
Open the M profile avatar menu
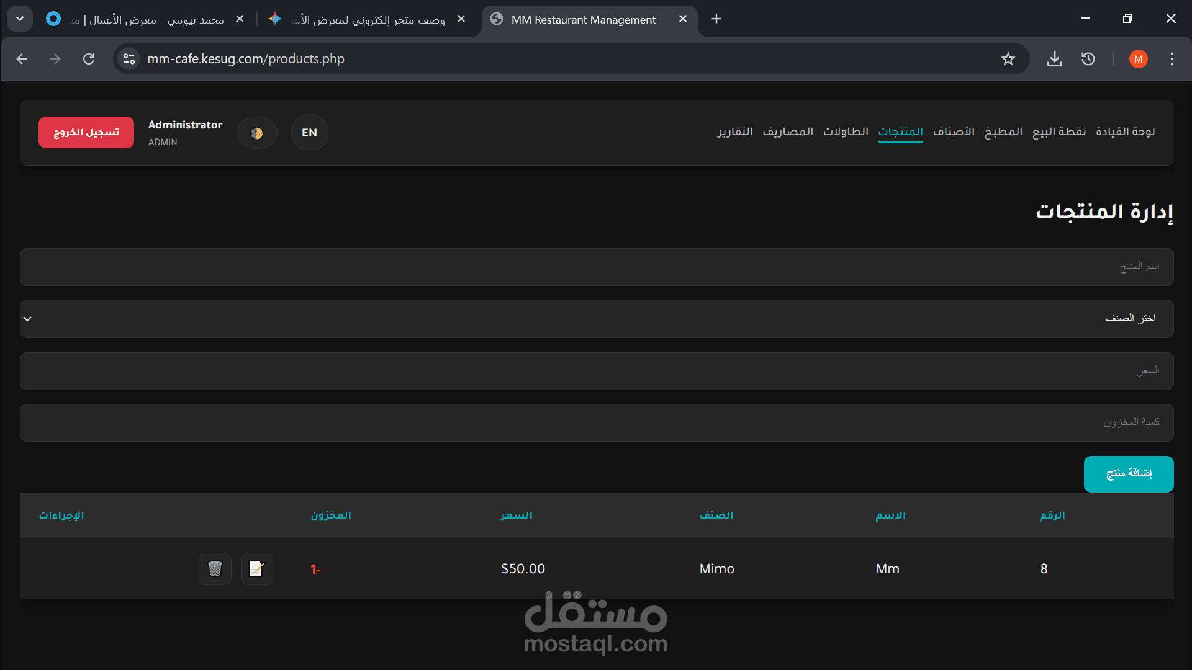(x=1138, y=59)
